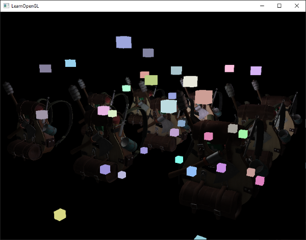Minimize the LearnOpenGL window

pos(262,6)
